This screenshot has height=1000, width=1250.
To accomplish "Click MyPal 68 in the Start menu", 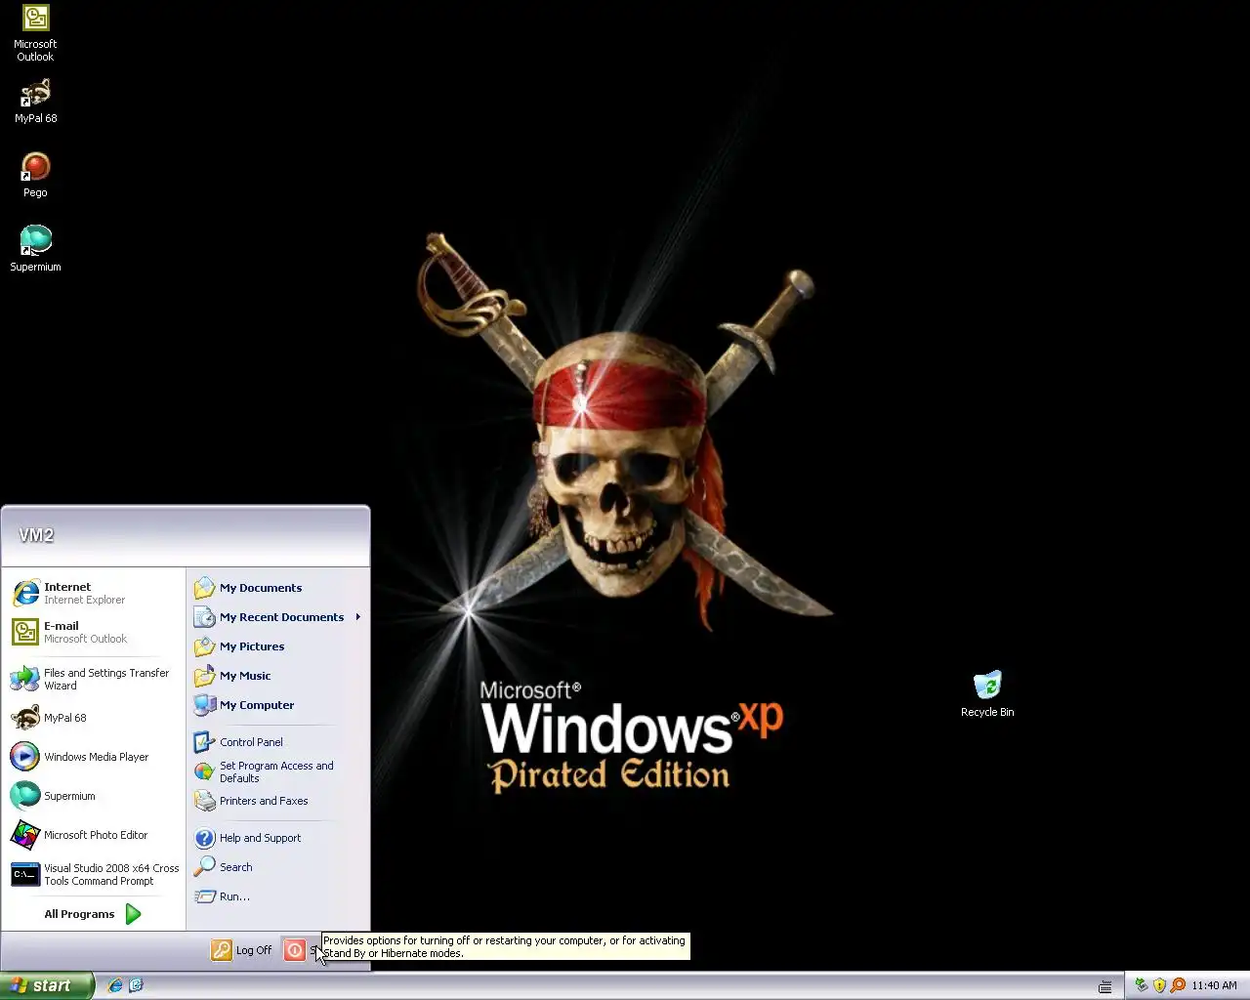I will coord(94,718).
